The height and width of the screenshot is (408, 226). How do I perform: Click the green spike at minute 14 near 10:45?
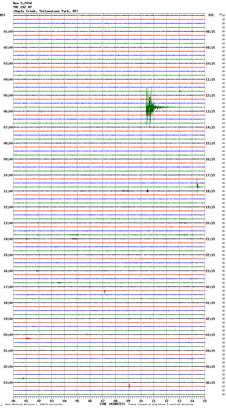[x=197, y=186]
